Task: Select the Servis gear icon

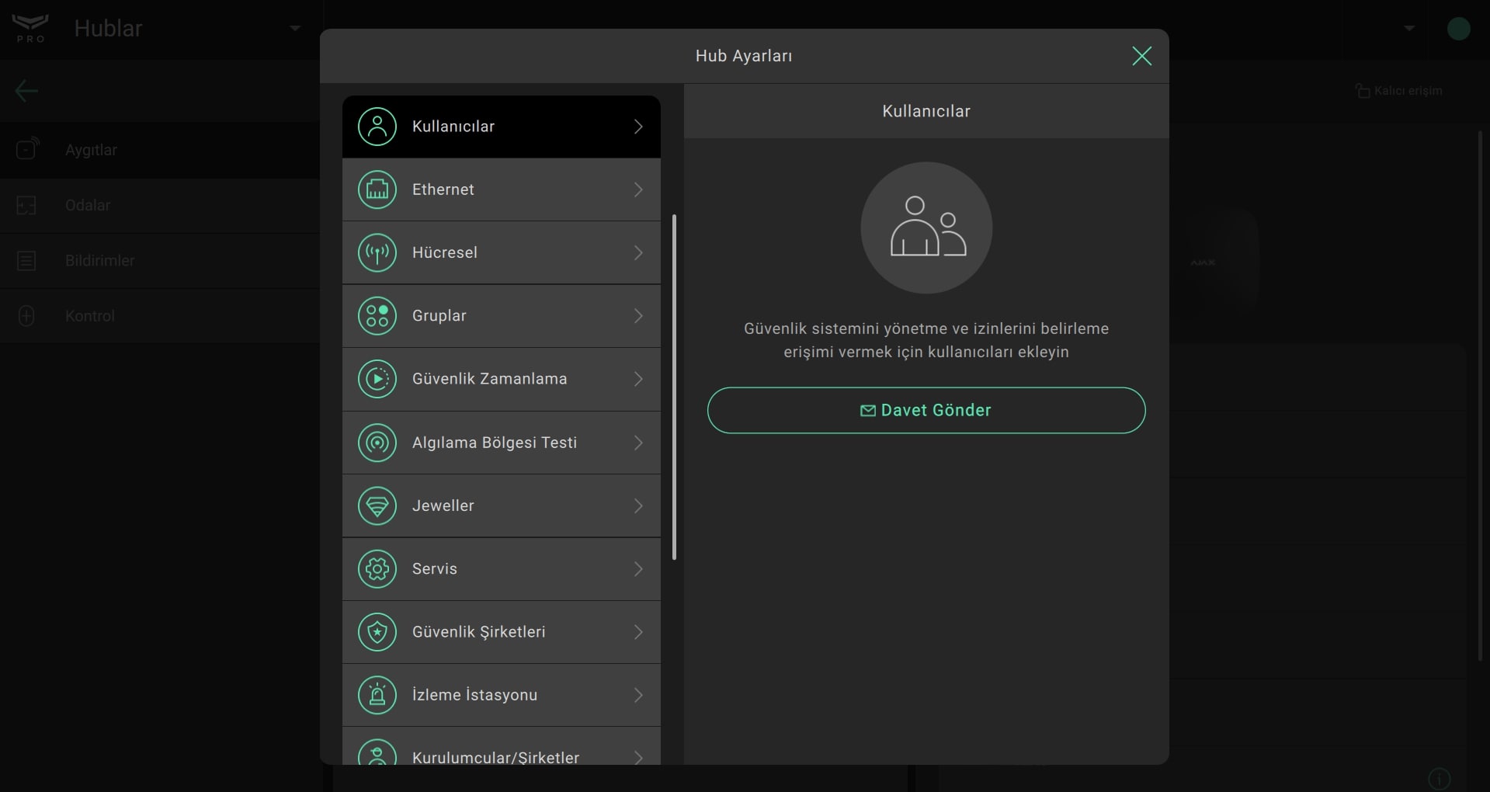Action: pyautogui.click(x=377, y=569)
